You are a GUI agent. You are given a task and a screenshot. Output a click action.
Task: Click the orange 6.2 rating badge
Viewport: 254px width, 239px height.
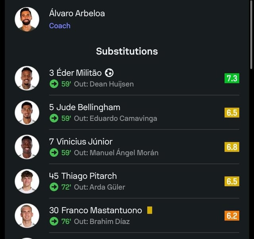[x=232, y=216]
